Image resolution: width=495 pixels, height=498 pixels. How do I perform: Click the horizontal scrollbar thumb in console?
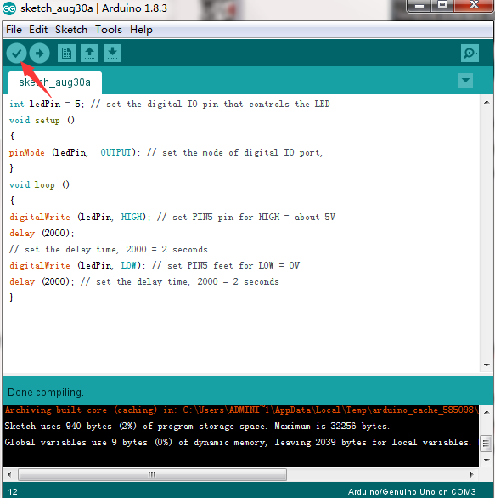coord(152,474)
